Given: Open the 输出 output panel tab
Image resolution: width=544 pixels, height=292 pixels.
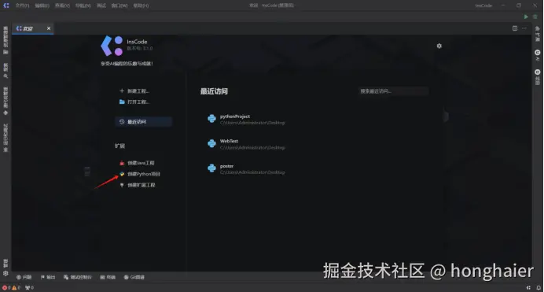Looking at the screenshot, I should point(48,277).
